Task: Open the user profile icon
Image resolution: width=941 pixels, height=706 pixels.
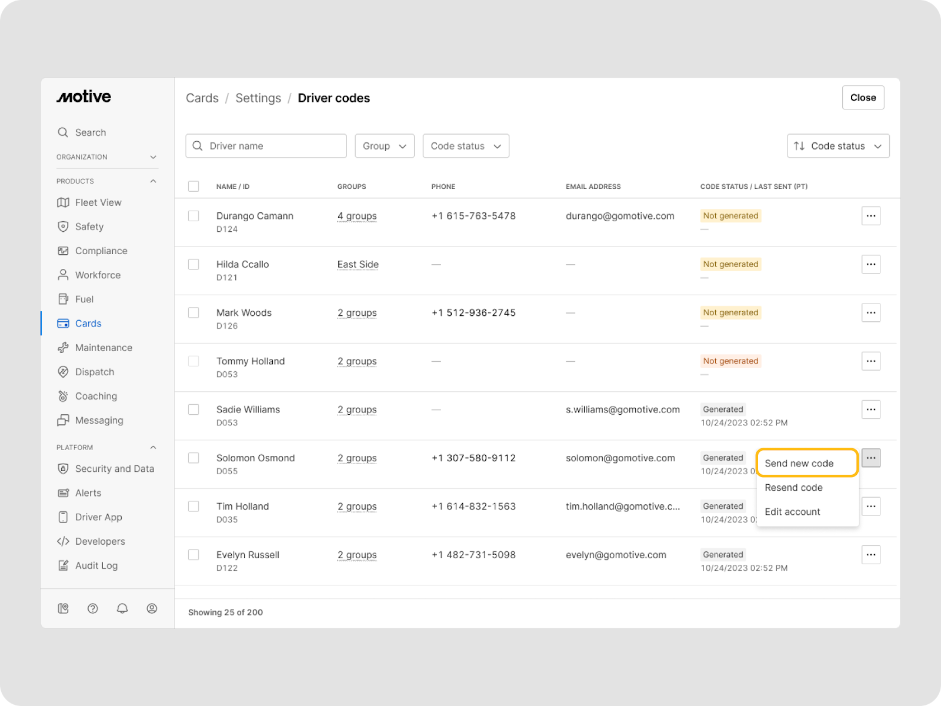Action: point(152,608)
